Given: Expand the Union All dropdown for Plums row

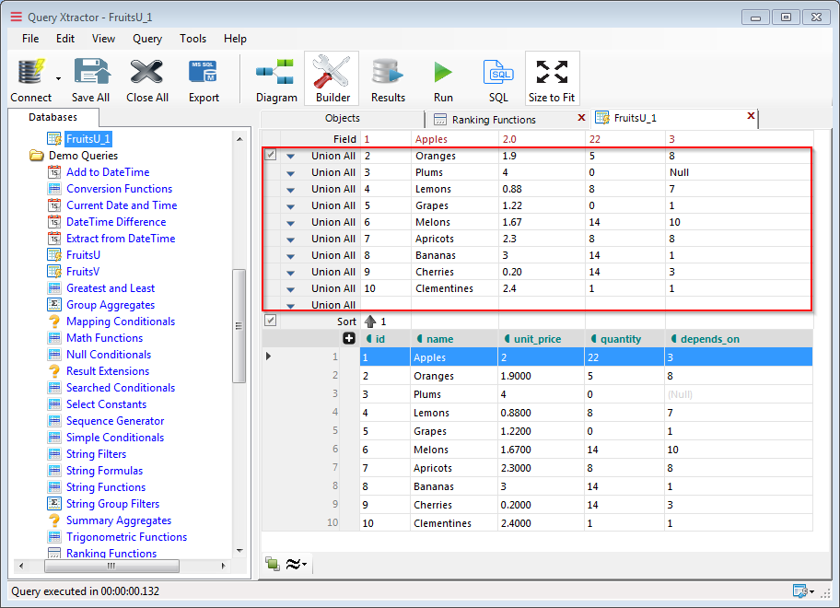Looking at the screenshot, I should click(291, 173).
